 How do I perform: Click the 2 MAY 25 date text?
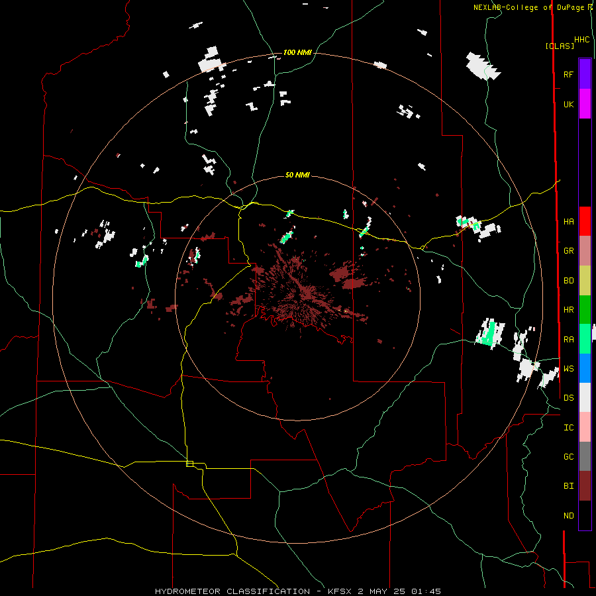(x=381, y=591)
